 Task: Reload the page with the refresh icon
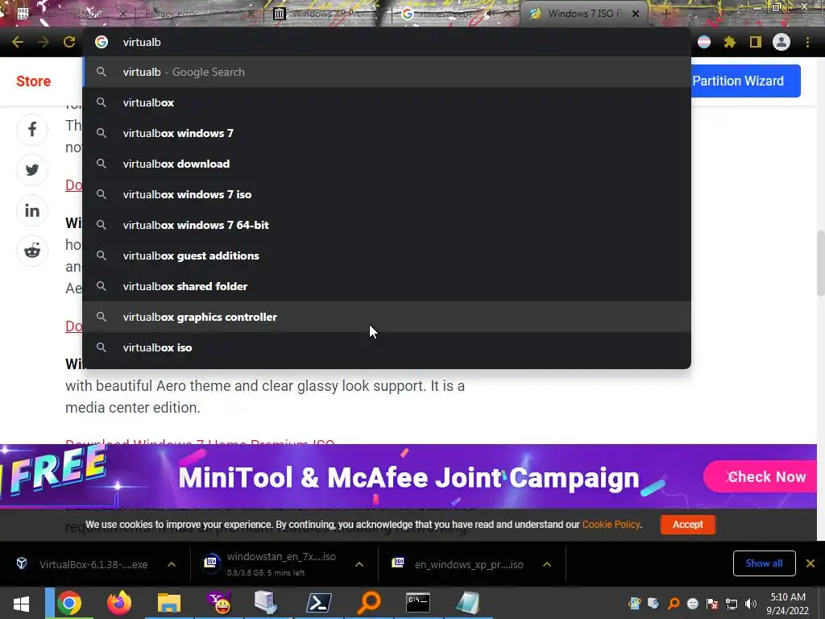[69, 42]
